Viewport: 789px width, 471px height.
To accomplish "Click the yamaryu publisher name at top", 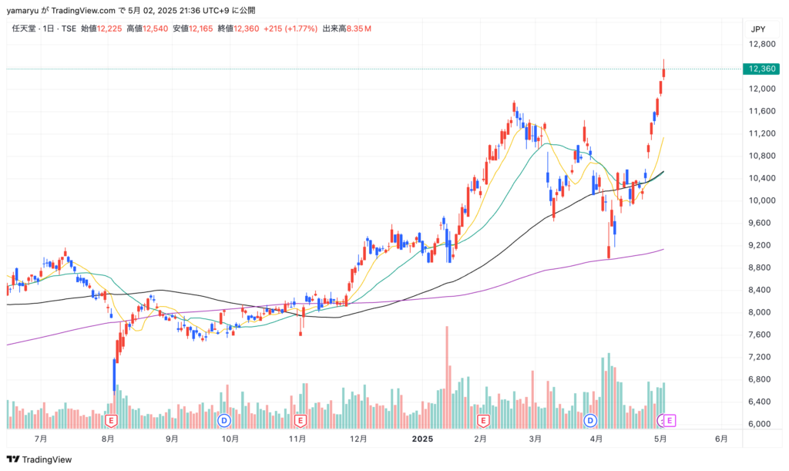I will (x=22, y=10).
